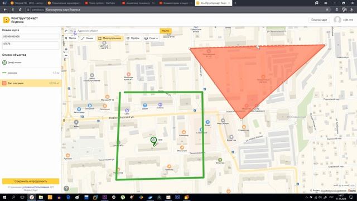
Task: Reload the page with refresh icon
Action: point(20,10)
